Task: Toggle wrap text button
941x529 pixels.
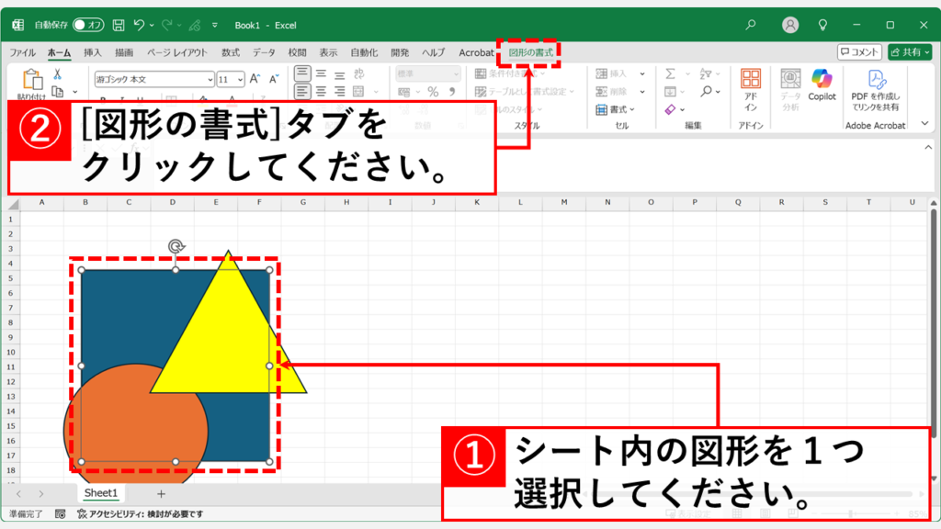Action: [359, 73]
